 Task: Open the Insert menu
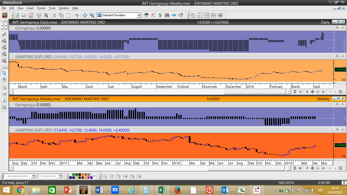click(x=30, y=8)
